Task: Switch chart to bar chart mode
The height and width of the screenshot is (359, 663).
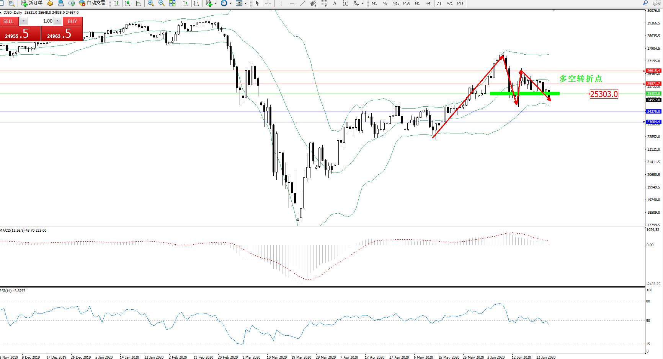Action: point(117,3)
